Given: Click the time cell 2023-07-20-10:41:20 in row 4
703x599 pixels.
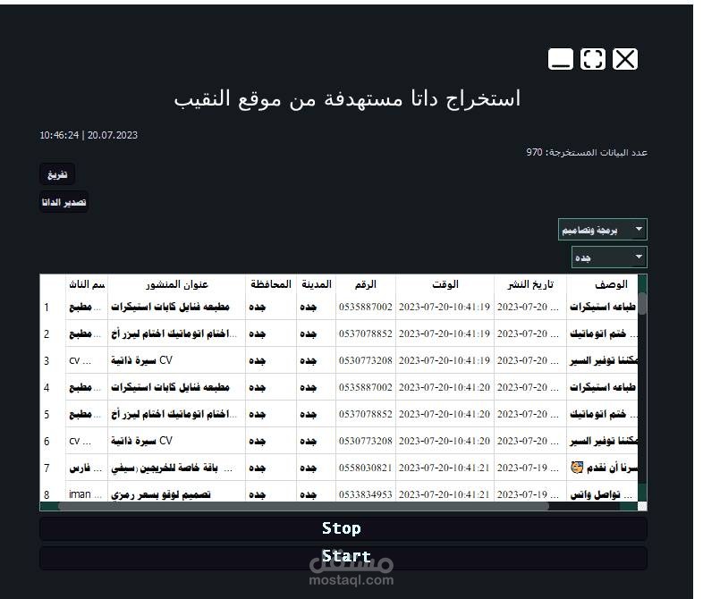Looking at the screenshot, I should click(445, 387).
